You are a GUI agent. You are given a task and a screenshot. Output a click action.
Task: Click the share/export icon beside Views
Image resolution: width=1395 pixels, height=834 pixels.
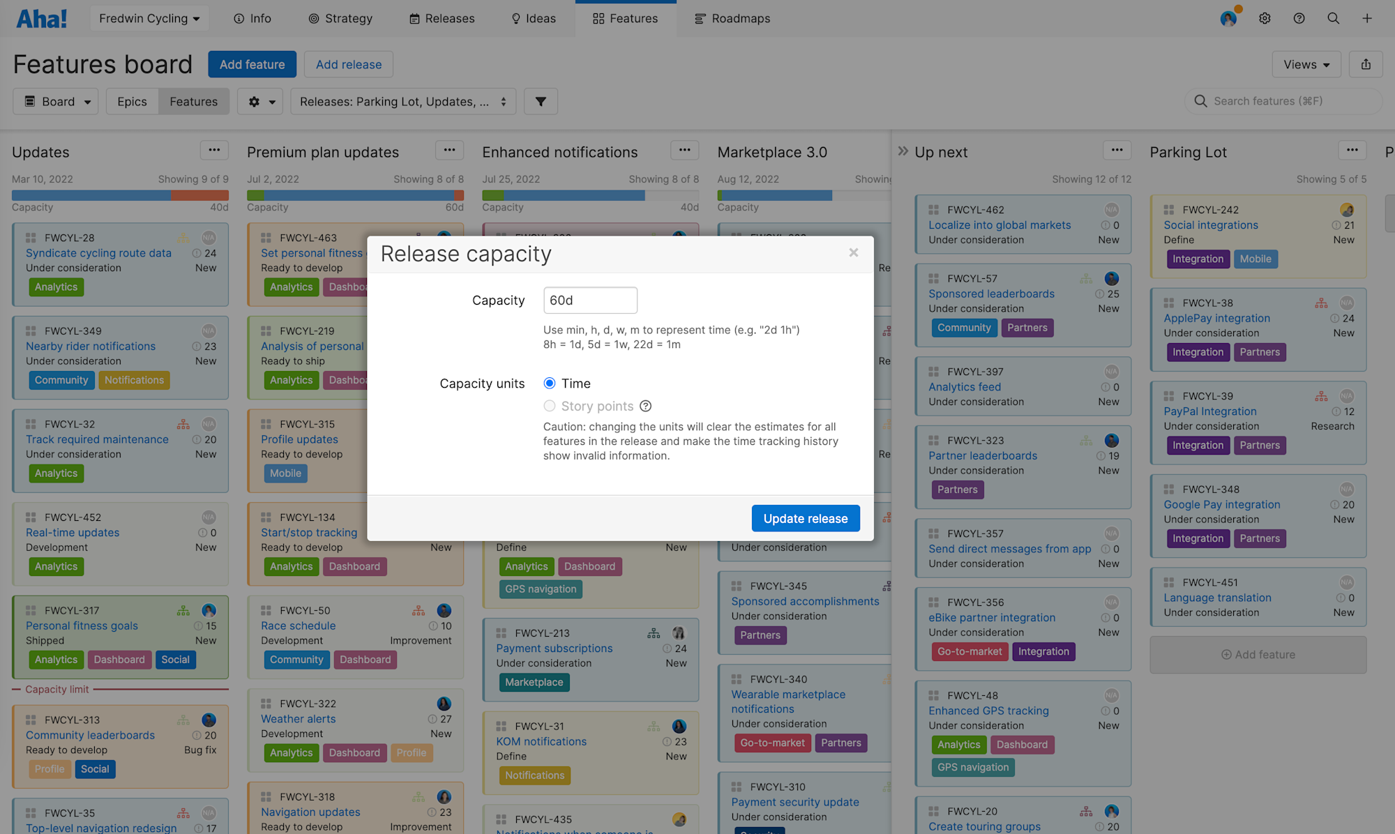(1366, 65)
